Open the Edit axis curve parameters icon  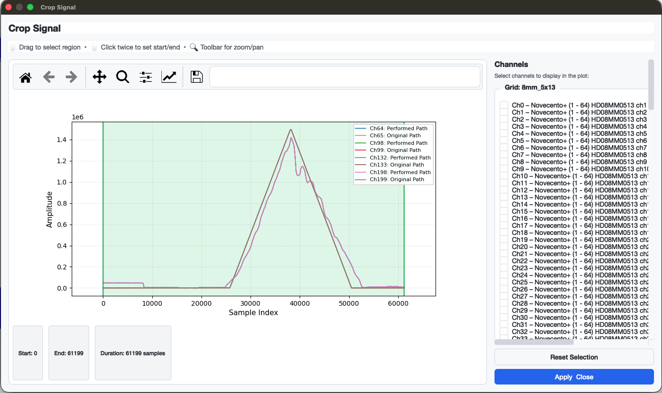(x=169, y=77)
